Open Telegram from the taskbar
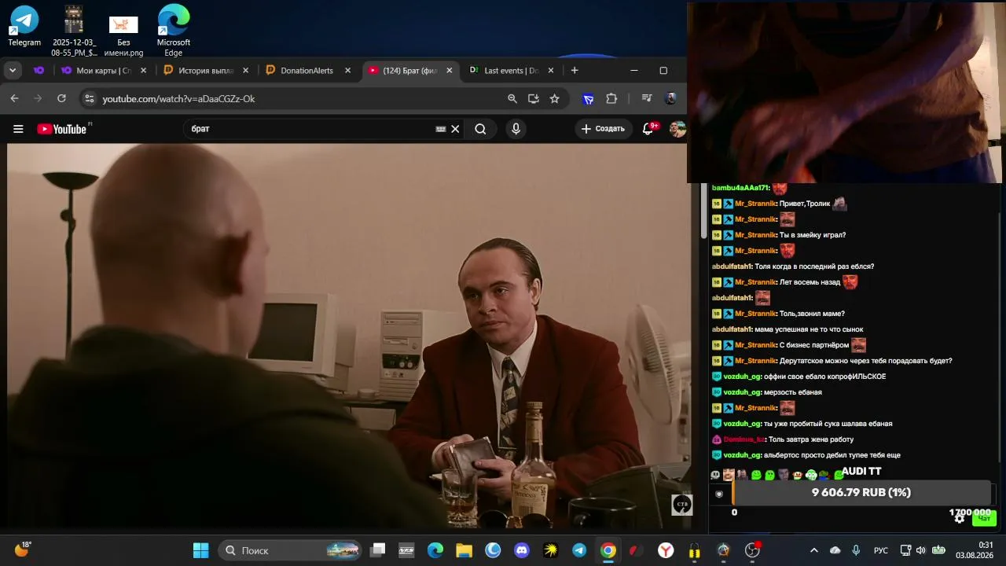1006x566 pixels. pyautogui.click(x=579, y=550)
